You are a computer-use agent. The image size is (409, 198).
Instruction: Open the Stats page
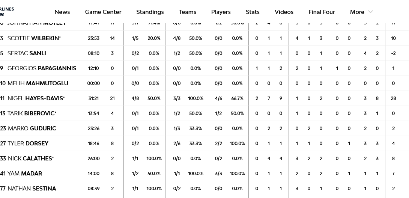pyautogui.click(x=253, y=12)
